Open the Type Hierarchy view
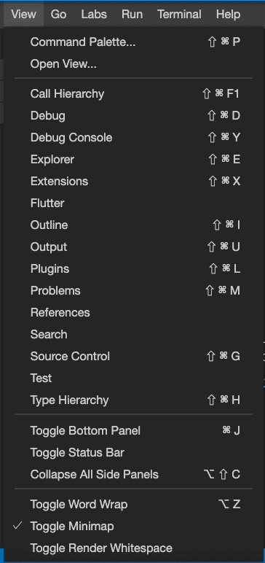Viewport: 265px width, 563px height. [133, 400]
